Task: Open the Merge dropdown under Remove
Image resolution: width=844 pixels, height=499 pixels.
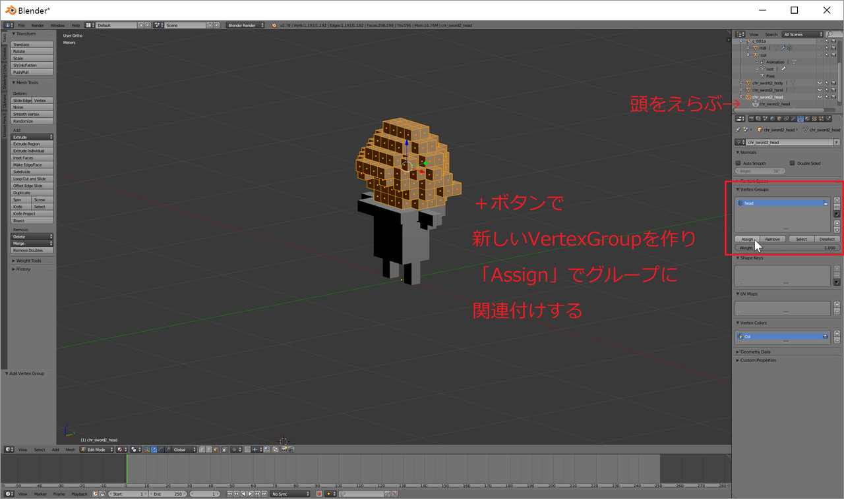Action: coord(32,244)
